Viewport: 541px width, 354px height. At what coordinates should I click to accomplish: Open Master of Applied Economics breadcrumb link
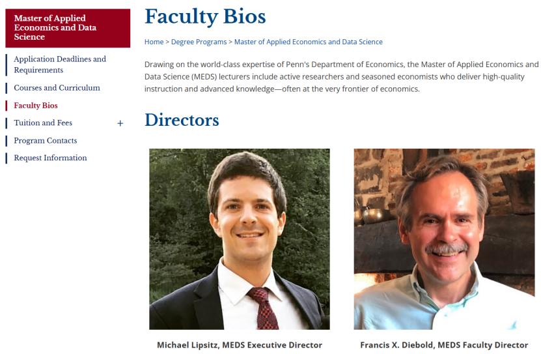point(308,42)
